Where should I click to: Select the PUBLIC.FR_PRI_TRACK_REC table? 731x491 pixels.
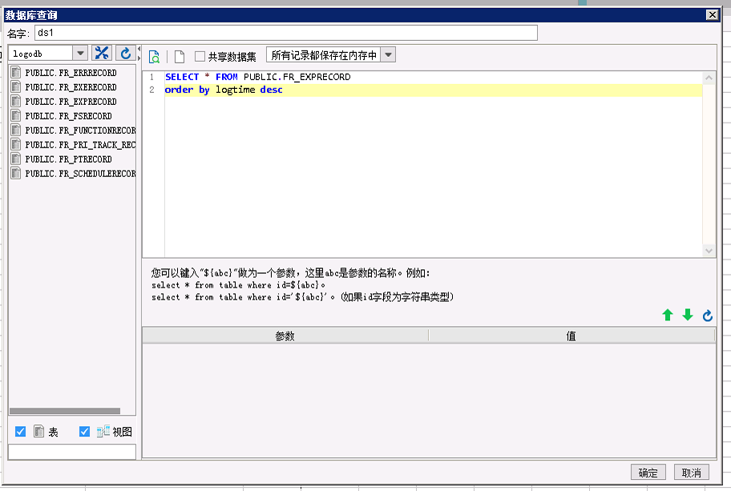click(x=81, y=145)
